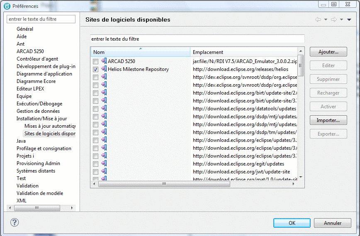360x236 pixels.
Task: Focus the software sites filter field
Action: (197, 39)
